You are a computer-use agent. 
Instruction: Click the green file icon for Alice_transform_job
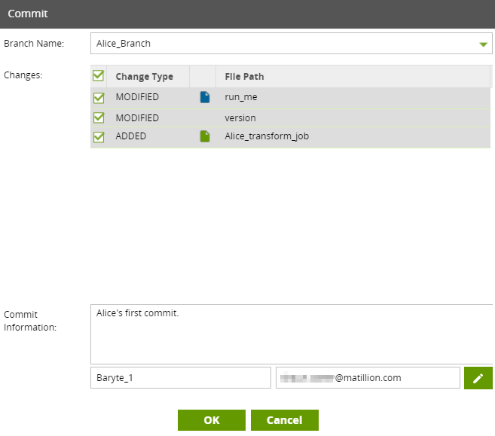coord(205,136)
